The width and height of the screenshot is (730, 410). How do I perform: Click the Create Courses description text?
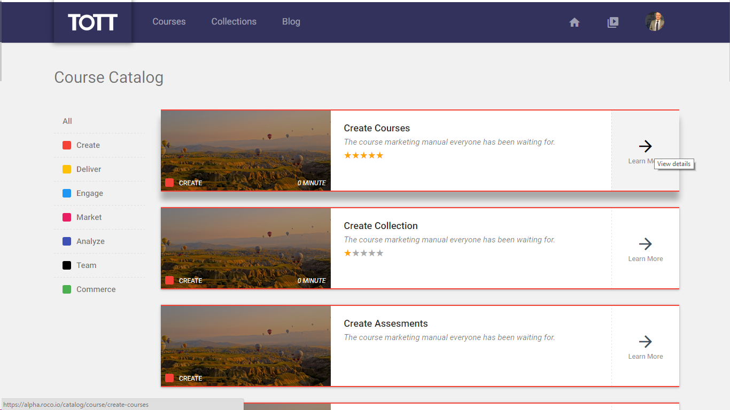(449, 142)
